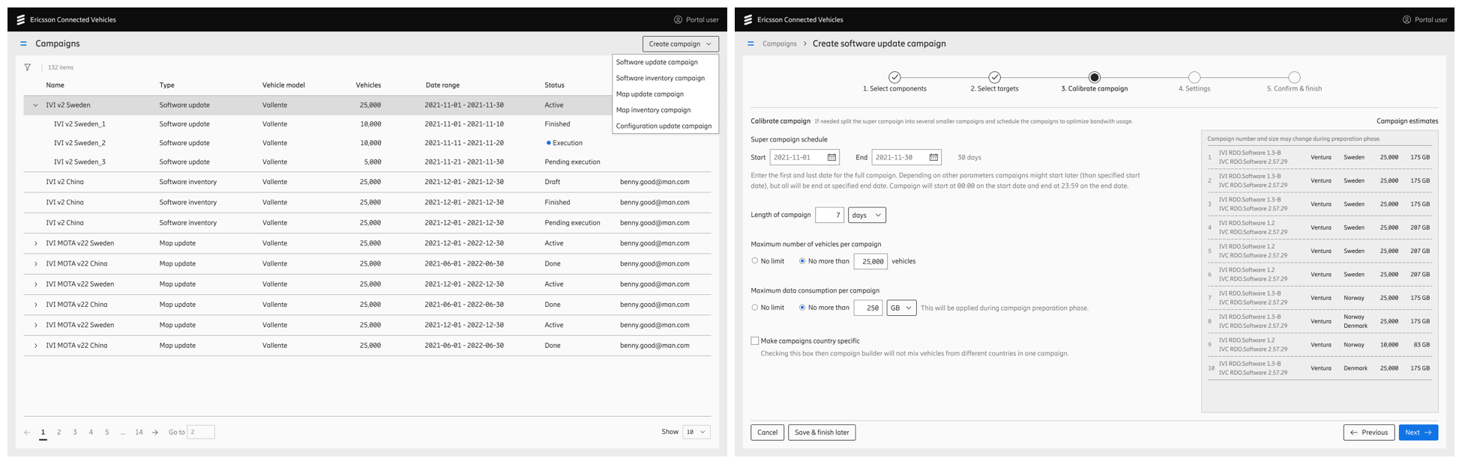
Task: Open the Show rows per page dropdown
Action: point(697,432)
